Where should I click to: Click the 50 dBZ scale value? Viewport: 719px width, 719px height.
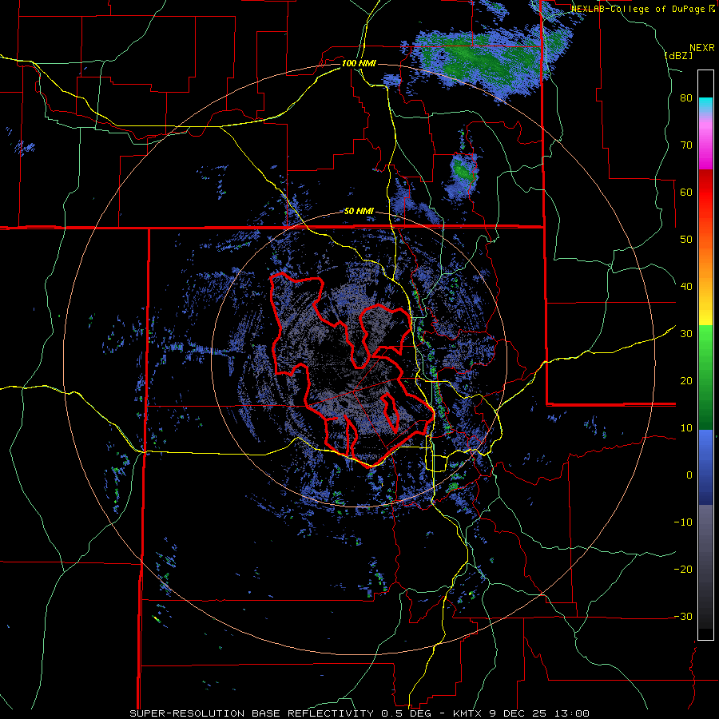pyautogui.click(x=686, y=240)
